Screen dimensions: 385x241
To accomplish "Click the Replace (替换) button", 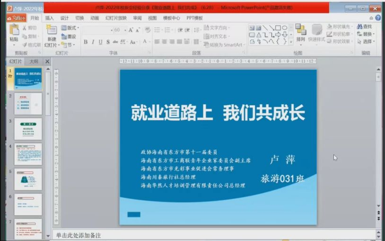I will (367, 35).
